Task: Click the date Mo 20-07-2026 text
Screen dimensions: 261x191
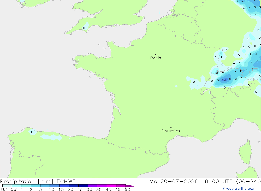Action: [174, 181]
